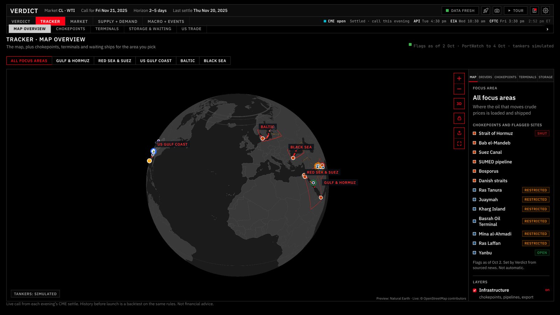
Task: Click the 'on' indicator for Infrastructure
Action: (x=547, y=290)
